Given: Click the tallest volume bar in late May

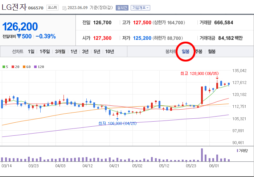Looking at the screenshot, I should pos(202,155).
